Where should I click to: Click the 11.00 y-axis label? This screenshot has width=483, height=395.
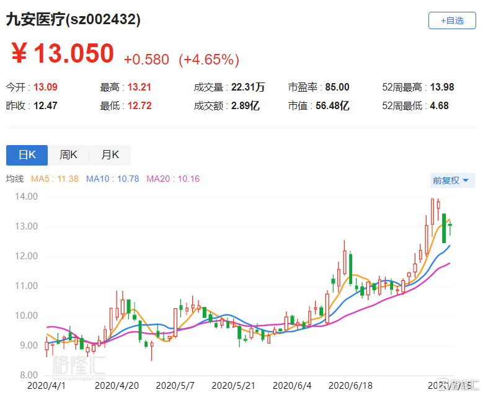click(27, 286)
